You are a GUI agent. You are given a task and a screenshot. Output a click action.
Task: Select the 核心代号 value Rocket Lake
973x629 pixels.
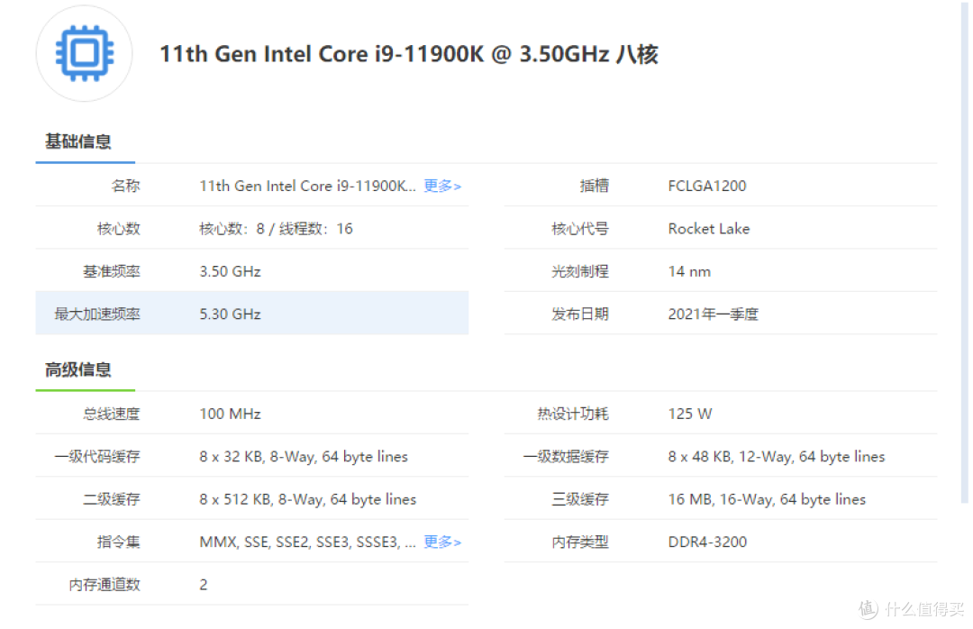coord(708,228)
